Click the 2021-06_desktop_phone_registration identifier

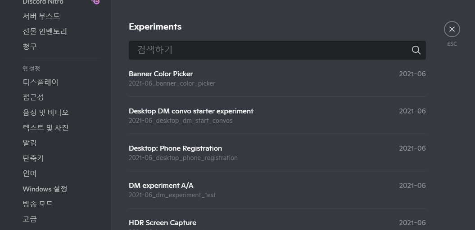(183, 158)
